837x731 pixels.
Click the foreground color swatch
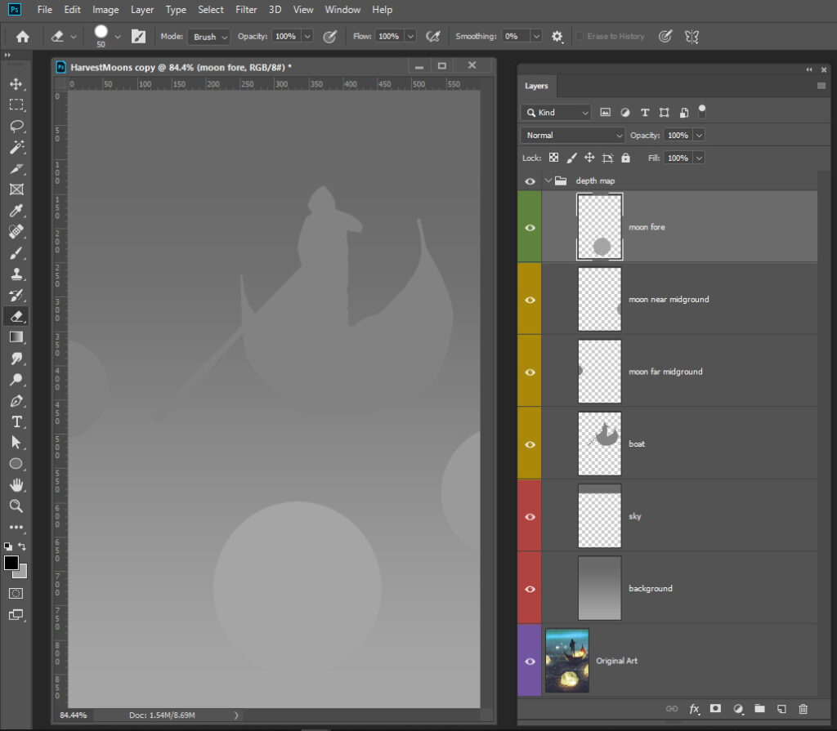tap(11, 563)
